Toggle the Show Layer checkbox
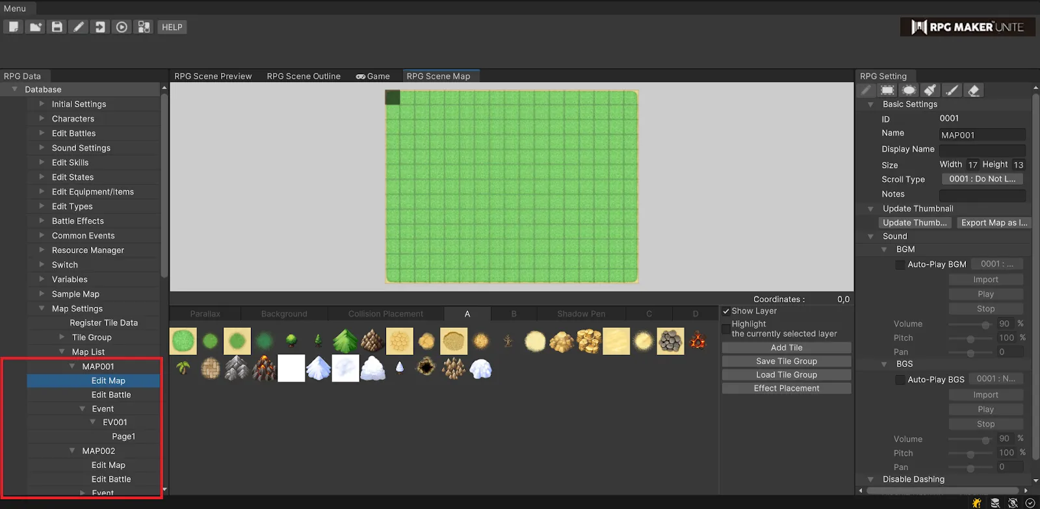1040x509 pixels. tap(726, 311)
